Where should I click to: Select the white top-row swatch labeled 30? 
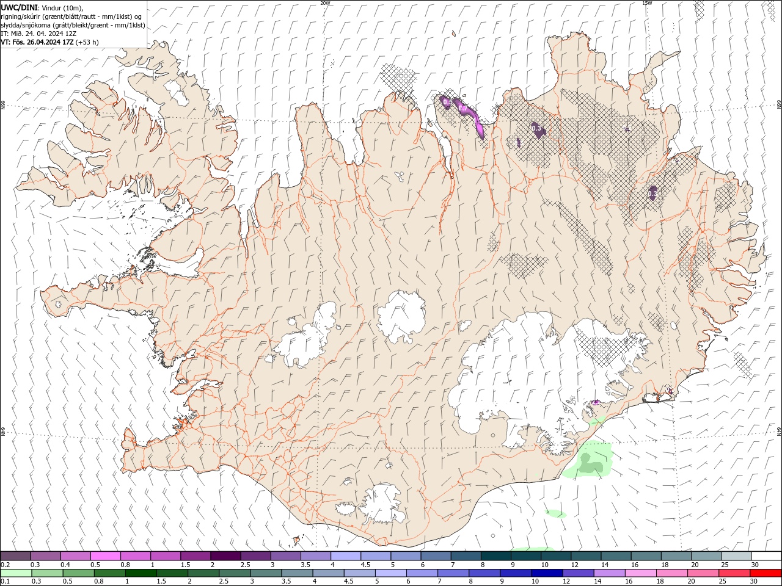pyautogui.click(x=766, y=555)
